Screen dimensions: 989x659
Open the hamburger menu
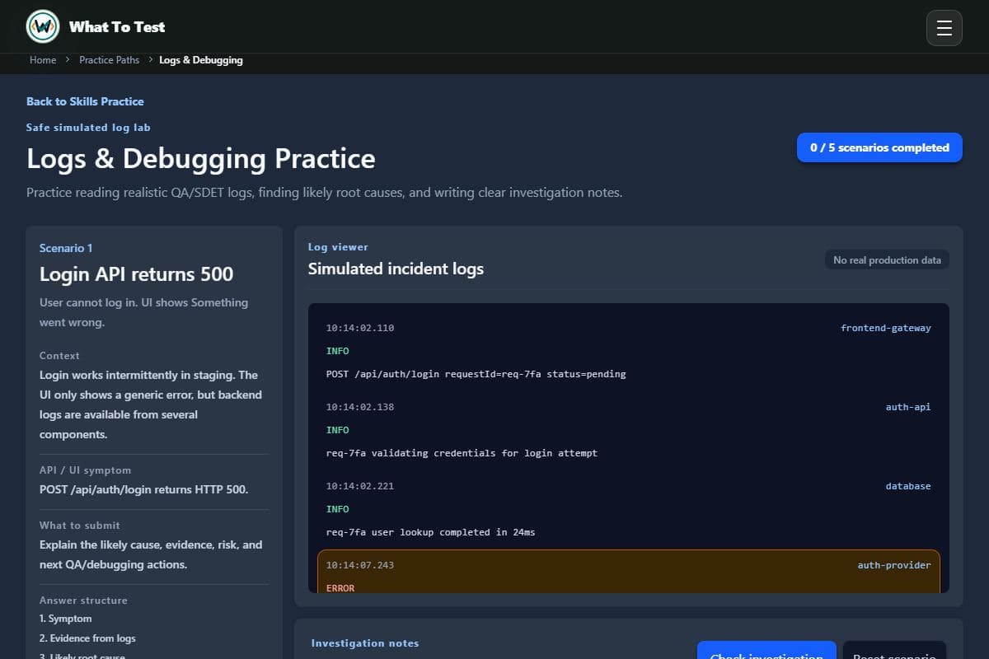(944, 28)
